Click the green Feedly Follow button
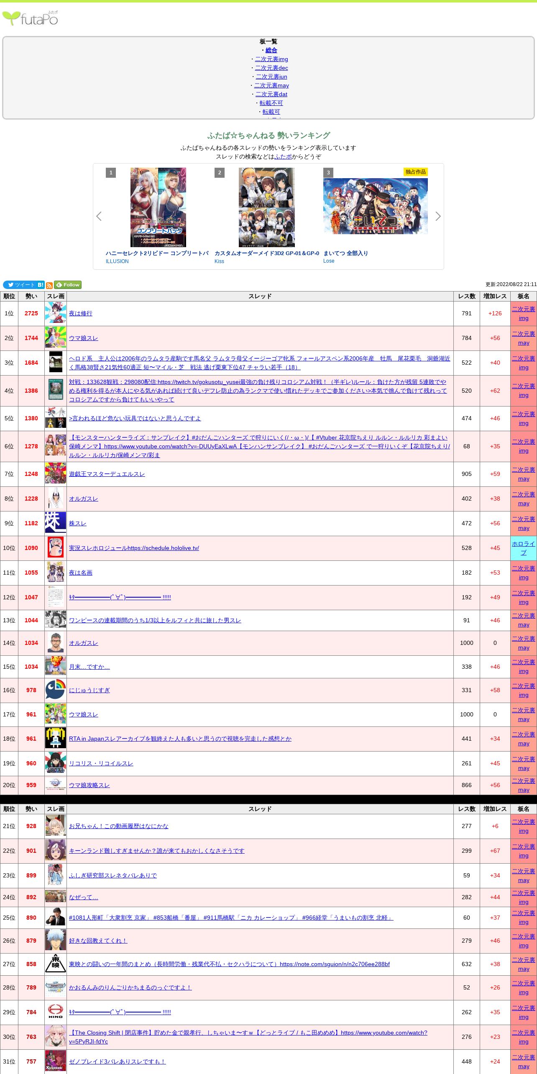Viewport: 537px width, 1074px height. tap(68, 285)
